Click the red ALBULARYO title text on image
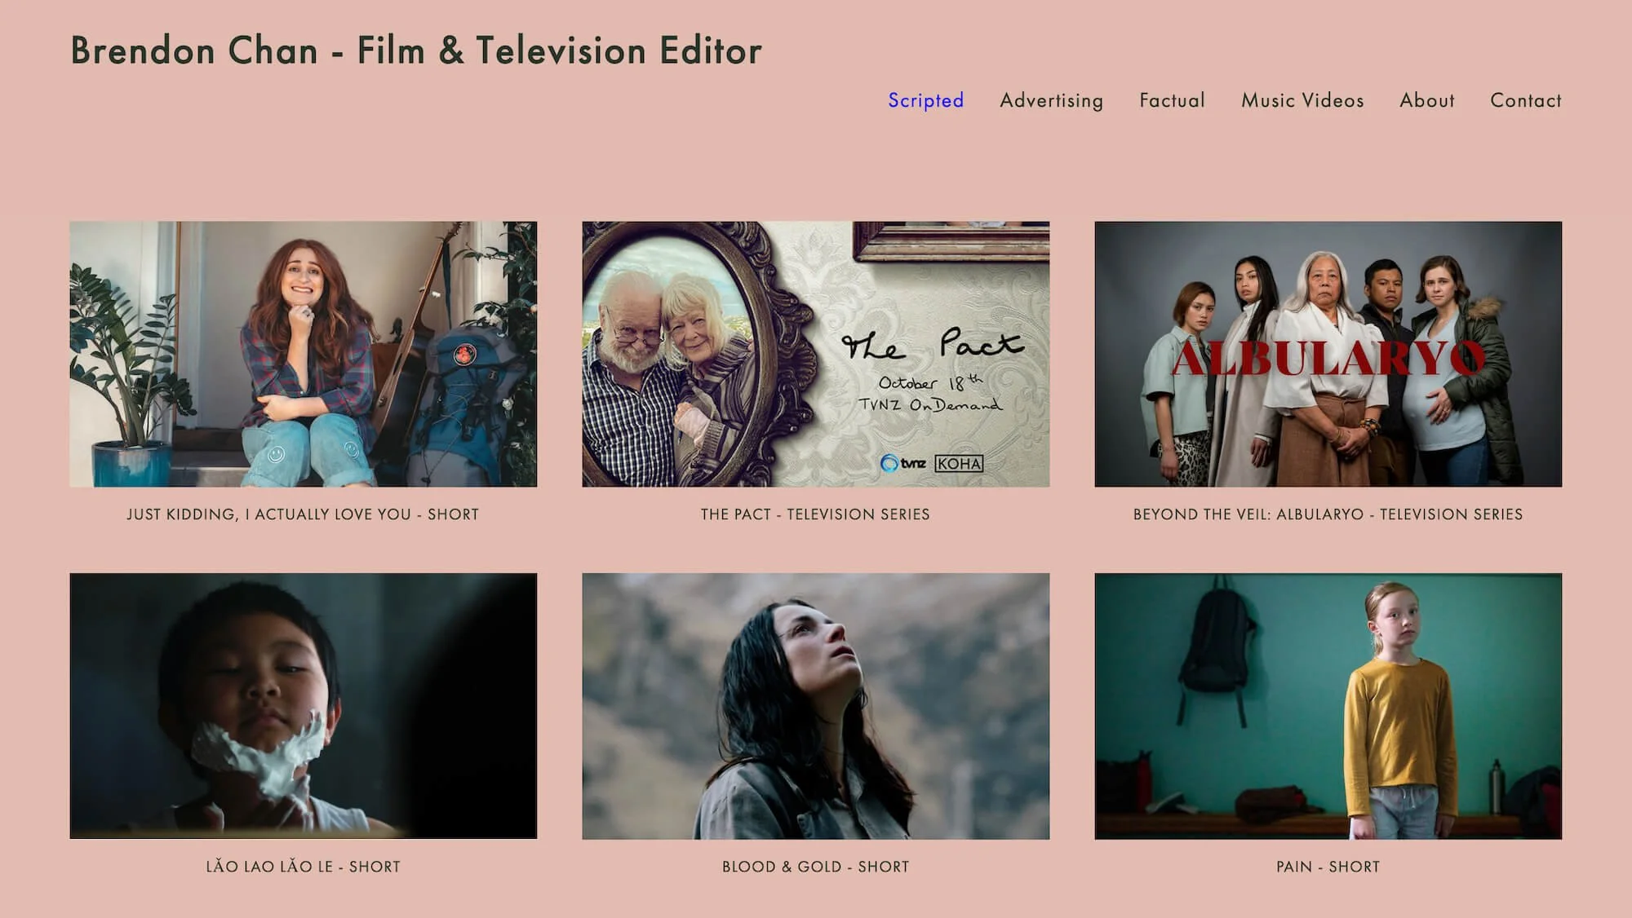The image size is (1632, 918). point(1328,359)
